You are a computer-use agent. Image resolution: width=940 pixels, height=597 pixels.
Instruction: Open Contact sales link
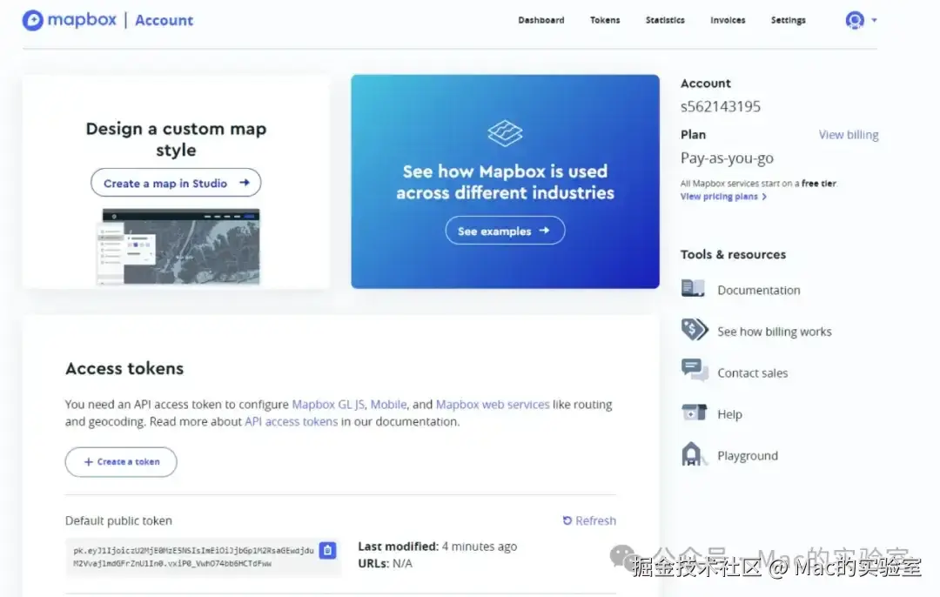752,372
